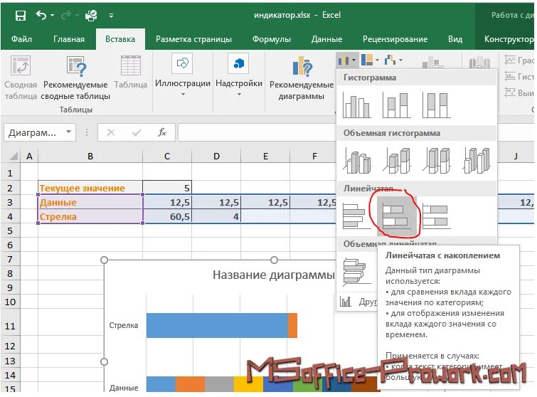Open the more column charts option

358,302
